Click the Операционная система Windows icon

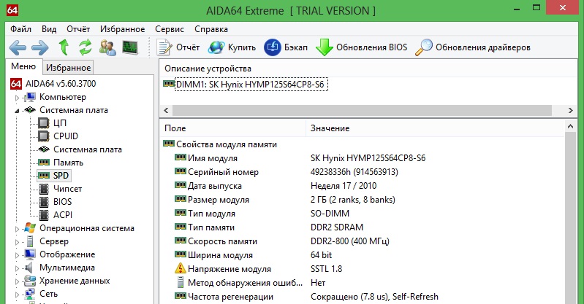(x=30, y=228)
